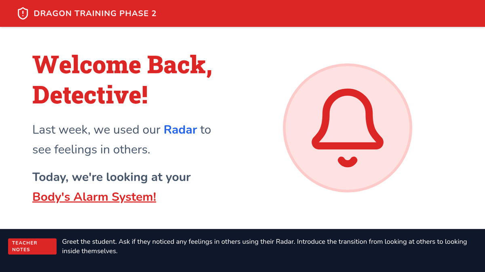Click 'inside themselves.' in the teacher notes

click(x=89, y=251)
